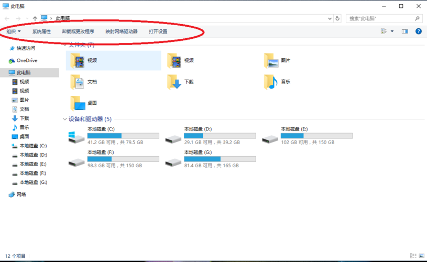
Task: Select the 桌面 folder in main pane
Action: point(84,103)
